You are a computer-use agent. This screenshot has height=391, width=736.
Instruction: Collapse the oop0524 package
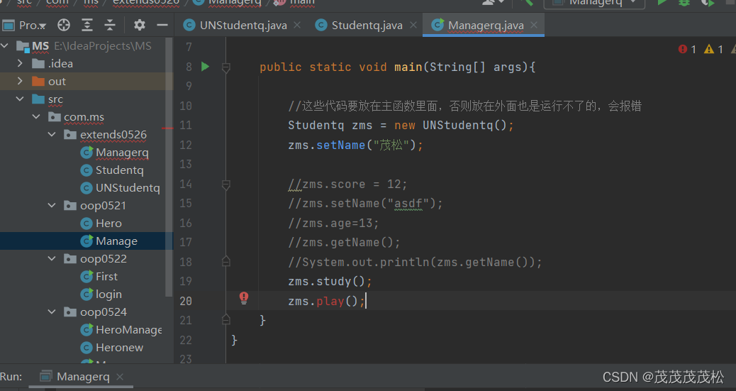coord(52,312)
